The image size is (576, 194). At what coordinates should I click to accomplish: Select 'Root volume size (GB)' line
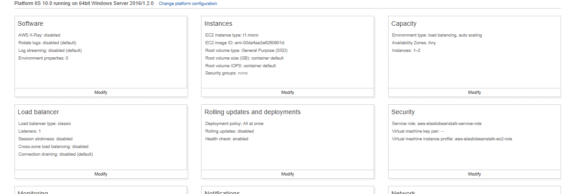pyautogui.click(x=245, y=58)
